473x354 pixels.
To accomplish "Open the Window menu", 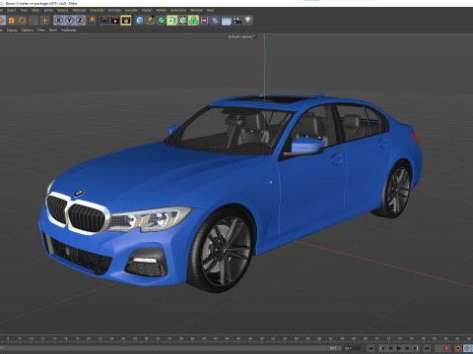I will [x=196, y=11].
